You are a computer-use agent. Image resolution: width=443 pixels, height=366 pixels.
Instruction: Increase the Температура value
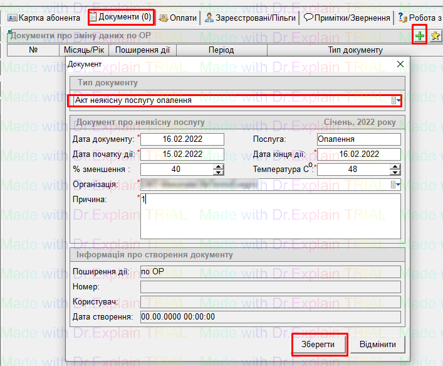[395, 166]
